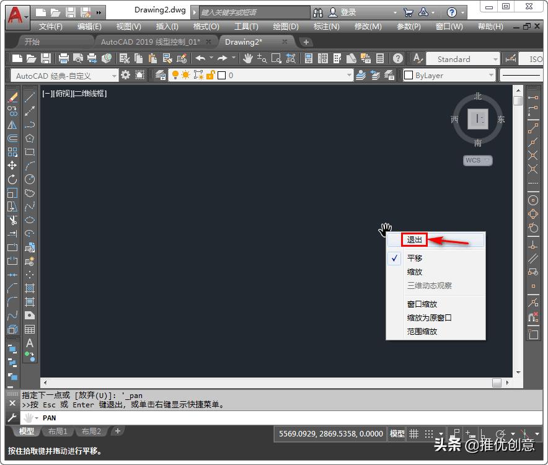Activate the Polygon drawing tool
Image resolution: width=548 pixels, height=465 pixels.
pos(30,138)
